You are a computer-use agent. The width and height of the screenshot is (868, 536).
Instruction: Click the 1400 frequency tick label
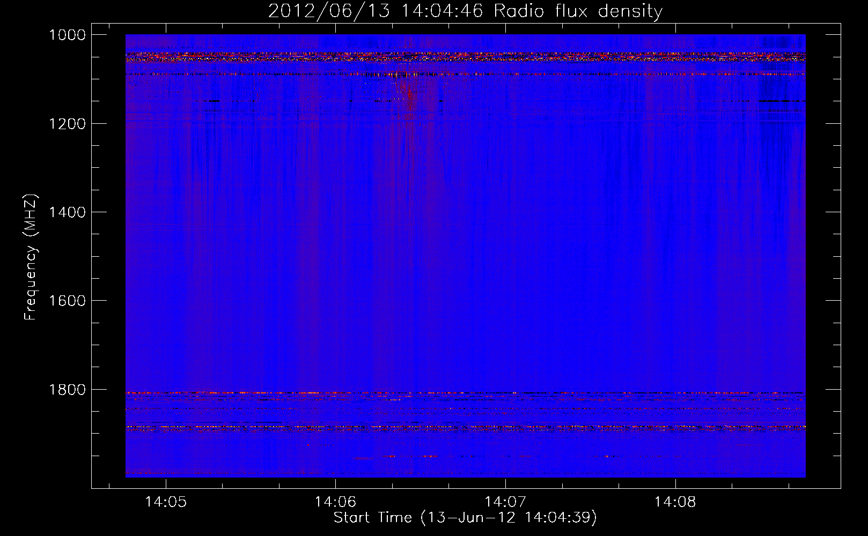pyautogui.click(x=67, y=212)
